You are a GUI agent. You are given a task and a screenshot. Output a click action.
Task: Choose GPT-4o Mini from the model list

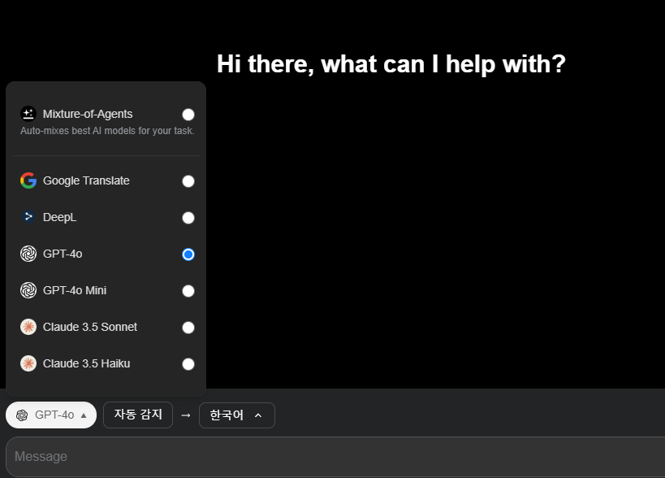pyautogui.click(x=75, y=290)
